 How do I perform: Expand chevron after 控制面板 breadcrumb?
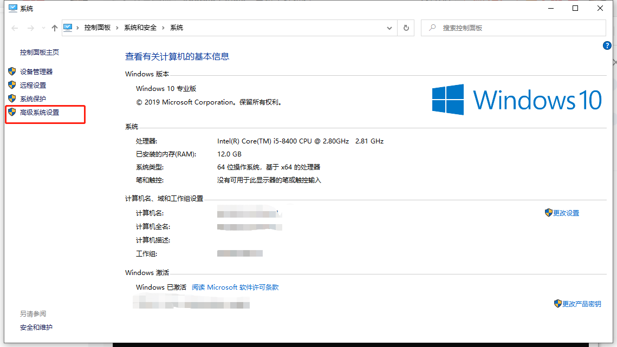(117, 28)
